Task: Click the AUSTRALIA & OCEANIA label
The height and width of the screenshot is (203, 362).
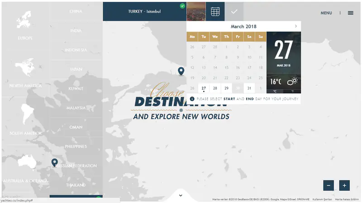Action: point(25,181)
